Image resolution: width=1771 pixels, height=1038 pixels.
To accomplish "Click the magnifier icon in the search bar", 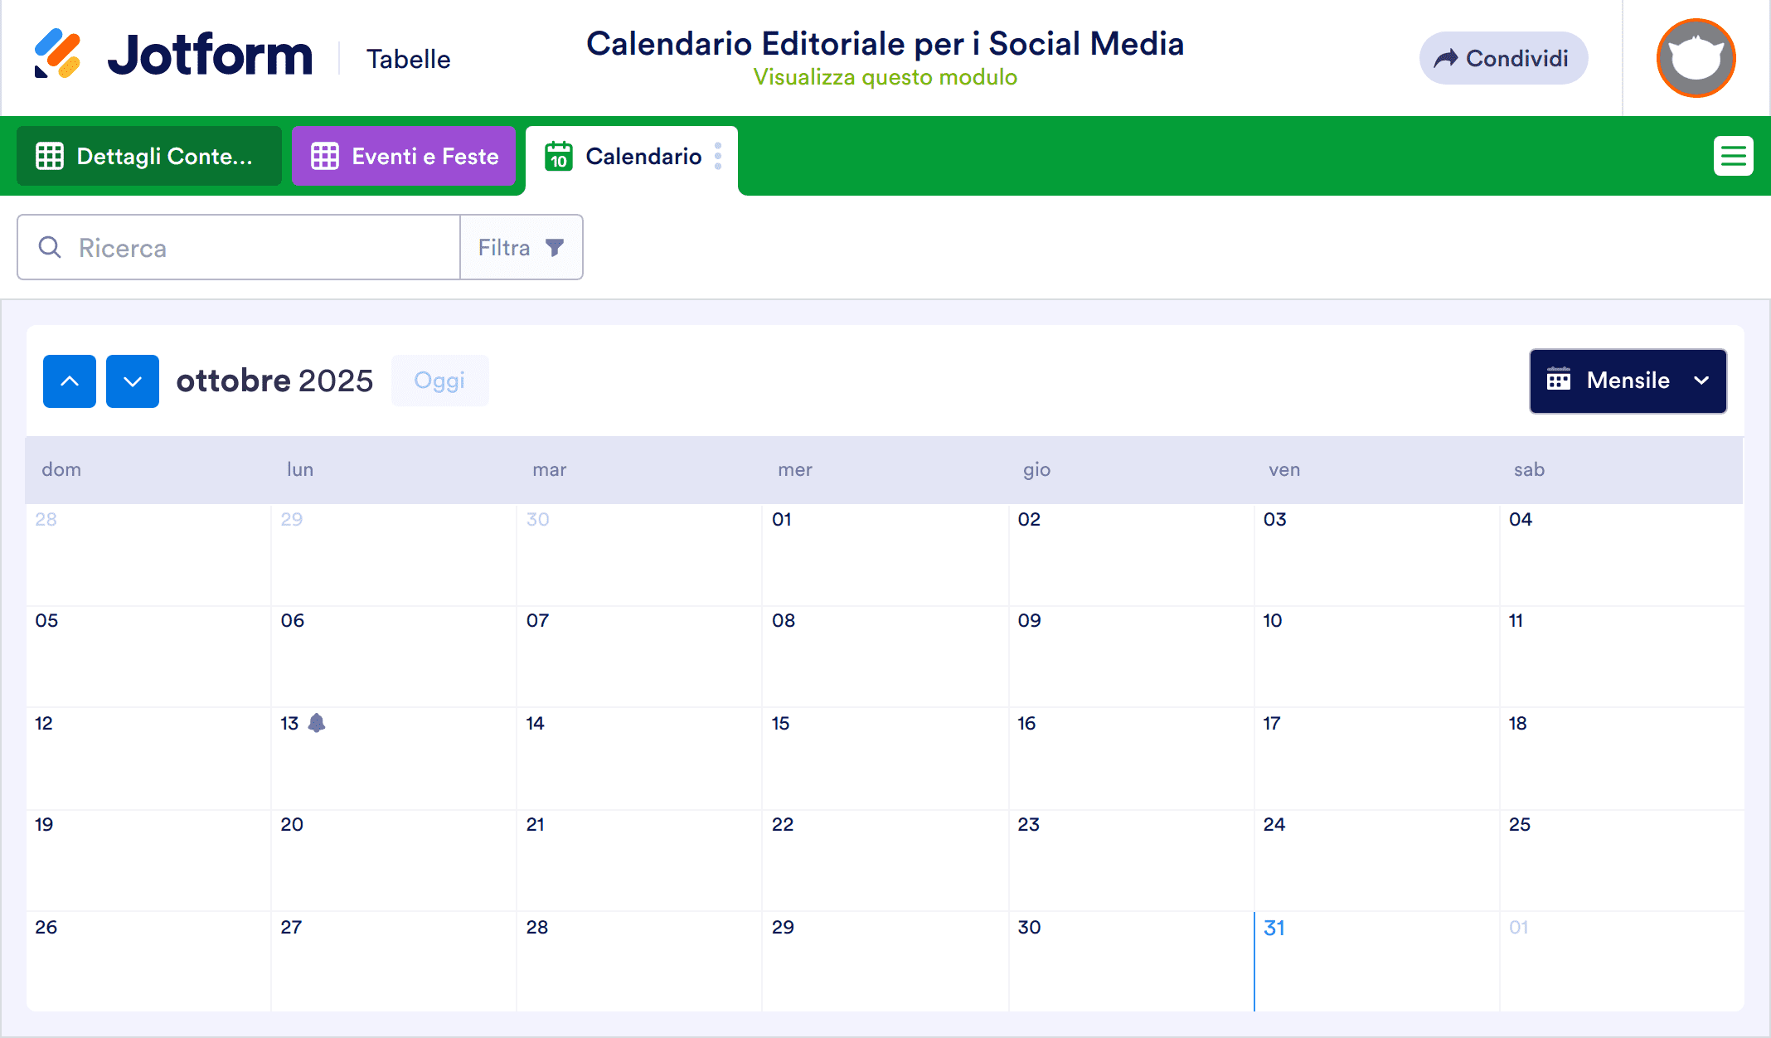I will 50,247.
